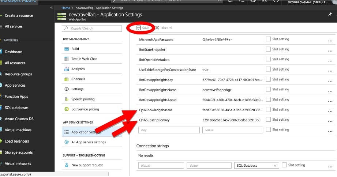Open the SQL Database type dropdown
337x177 pixels.
(x=256, y=166)
